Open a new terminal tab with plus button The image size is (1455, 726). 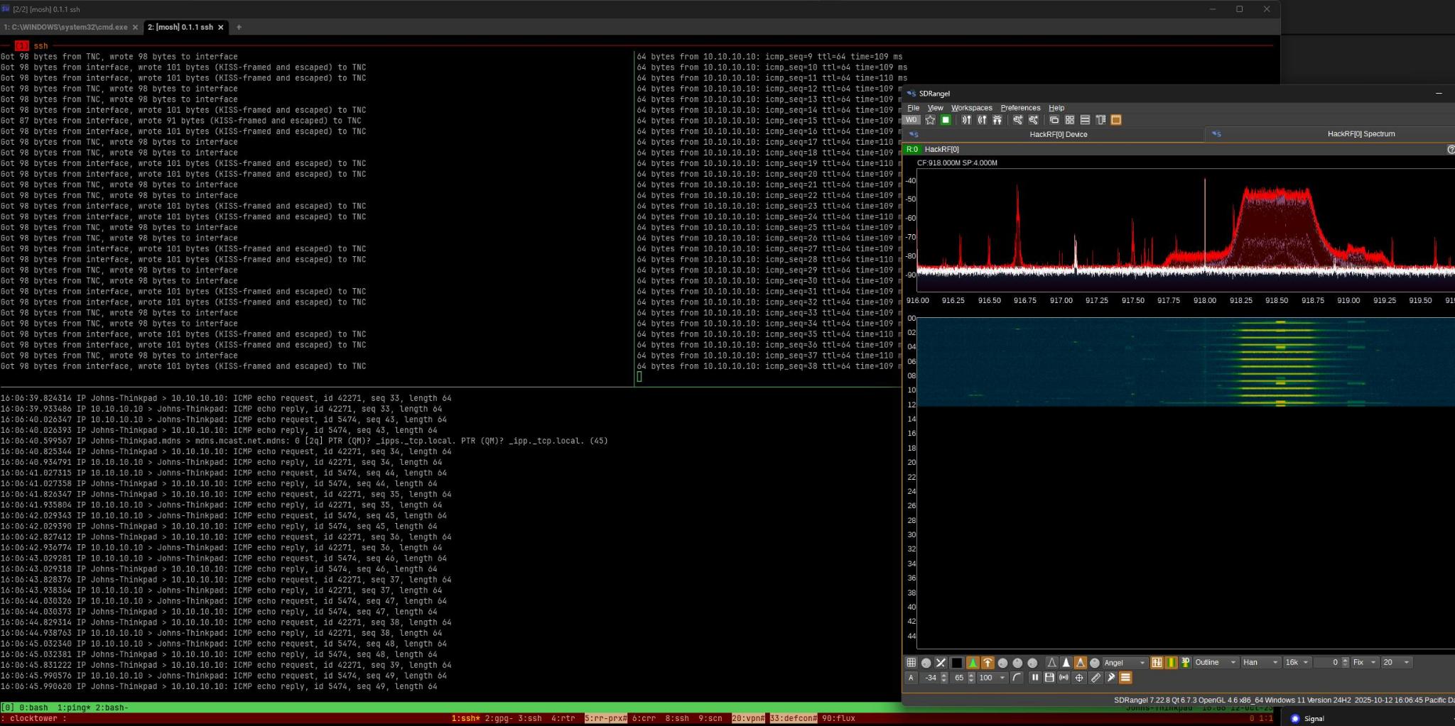click(239, 27)
